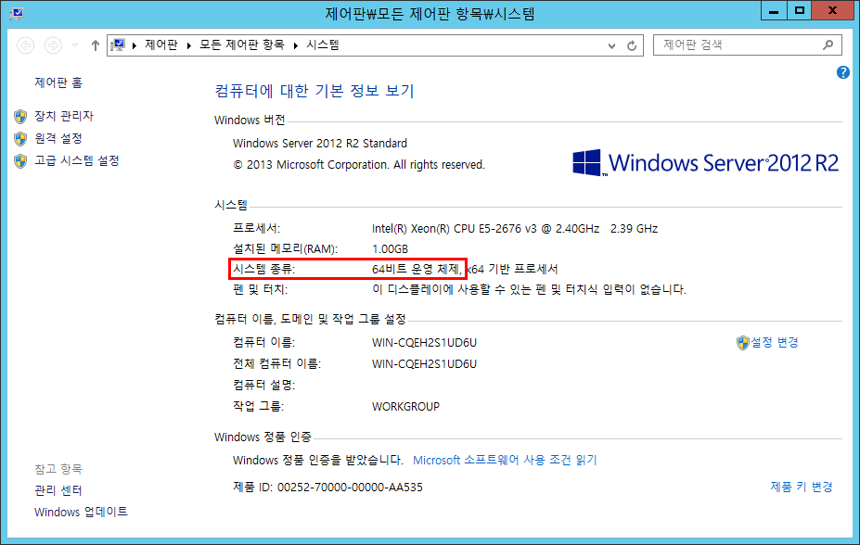Click the 전체 컴퓨터 이름 value 'WIN-CQEH2S1UD6U'

coord(424,364)
